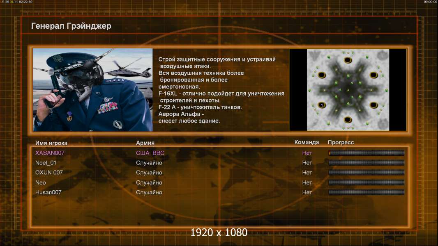The image size is (438, 246).
Task: Click start position 1 marker on minimap
Action: click(x=322, y=105)
